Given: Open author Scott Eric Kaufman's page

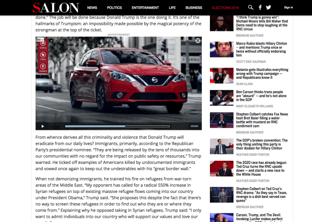Looking at the screenshot, I should coord(251,62).
